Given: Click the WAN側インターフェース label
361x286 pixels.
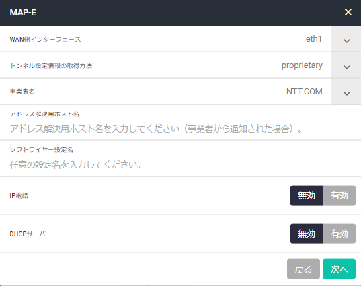Looking at the screenshot, I should [45, 40].
